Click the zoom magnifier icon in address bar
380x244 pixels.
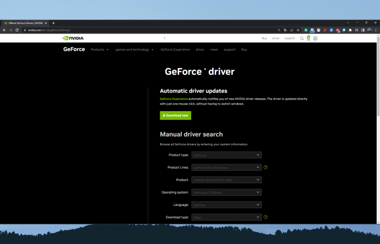279,30
